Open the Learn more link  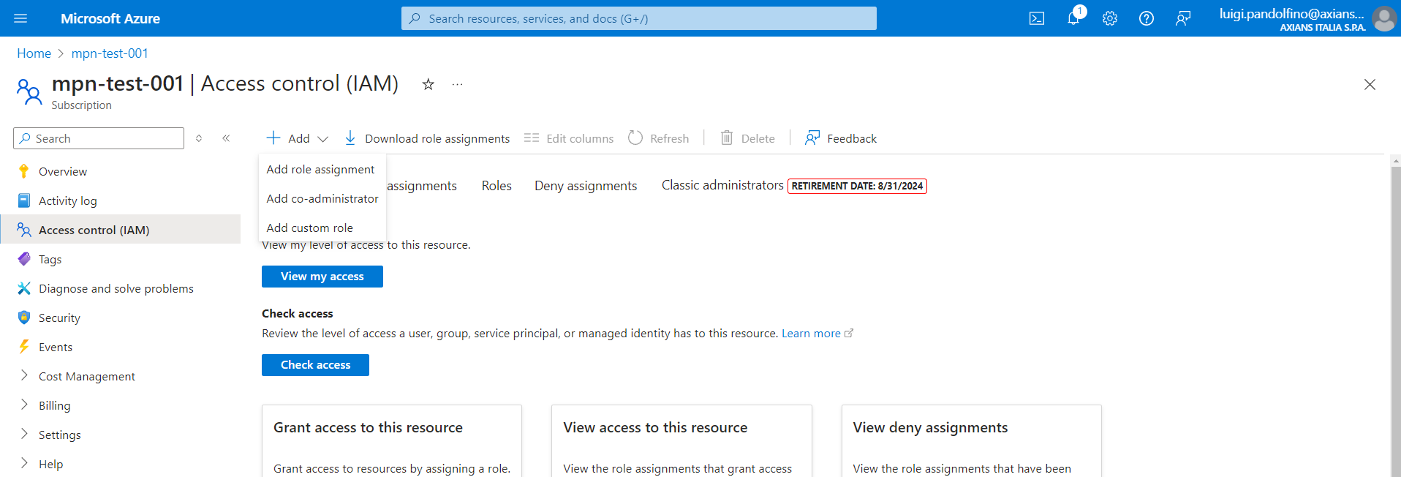811,334
